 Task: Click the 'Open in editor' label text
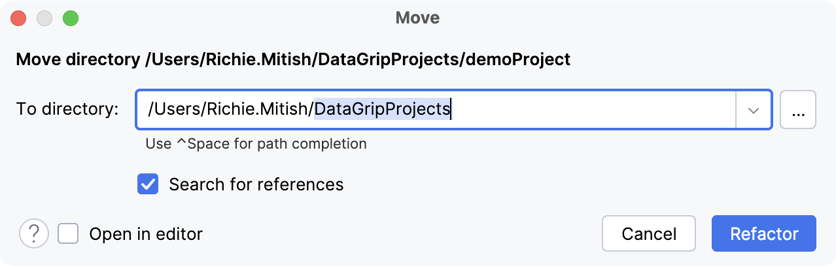(x=146, y=233)
